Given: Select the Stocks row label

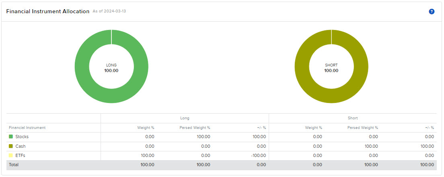Looking at the screenshot, I should point(22,137).
